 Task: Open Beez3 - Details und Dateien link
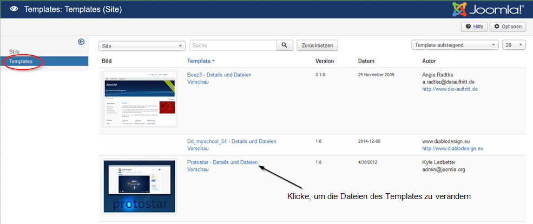pos(219,75)
